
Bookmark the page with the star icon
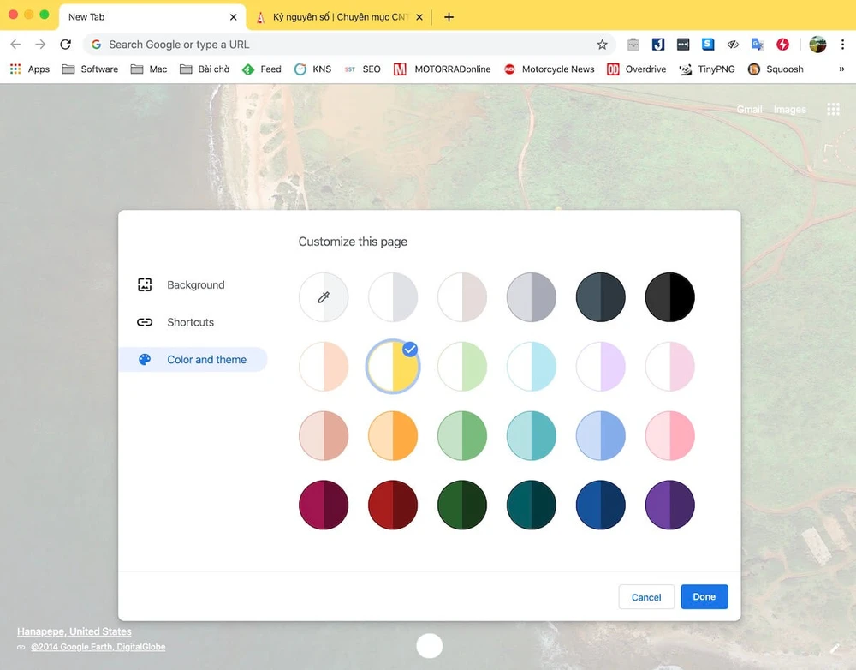(602, 44)
